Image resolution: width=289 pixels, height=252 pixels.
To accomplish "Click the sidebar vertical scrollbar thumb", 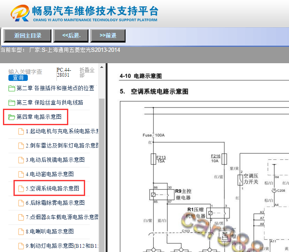I will click(102, 175).
